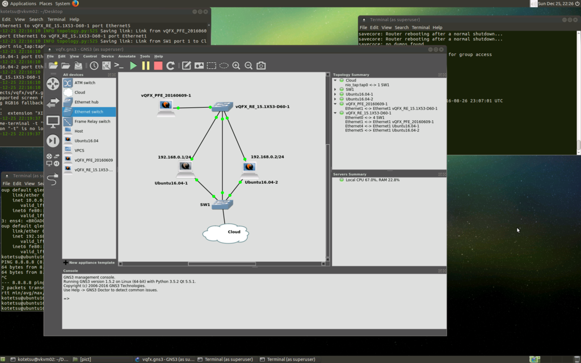Select the Insert a picture icon
The height and width of the screenshot is (363, 581).
pos(199,66)
